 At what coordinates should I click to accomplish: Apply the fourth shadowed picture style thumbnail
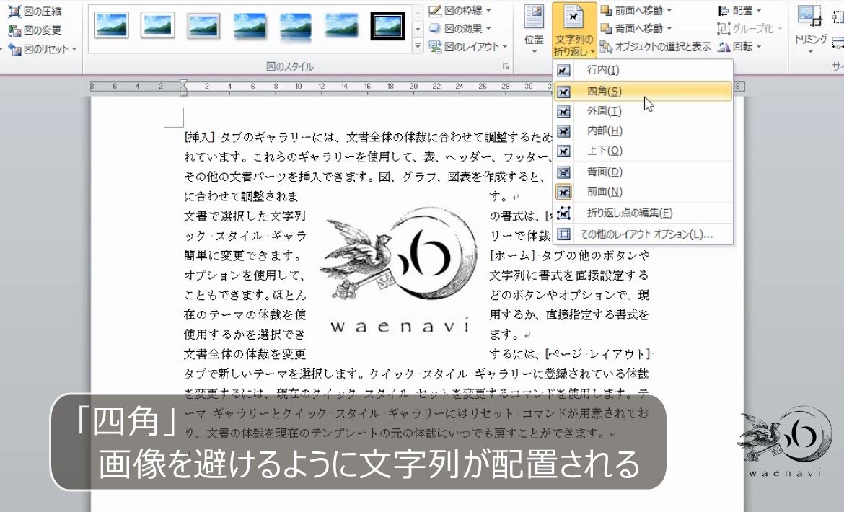pos(250,26)
